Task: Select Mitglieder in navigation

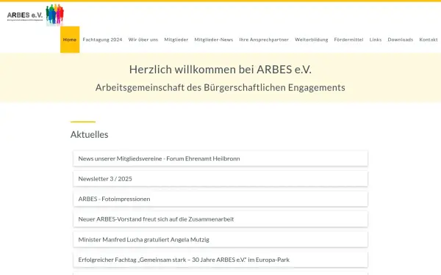Action: point(176,40)
